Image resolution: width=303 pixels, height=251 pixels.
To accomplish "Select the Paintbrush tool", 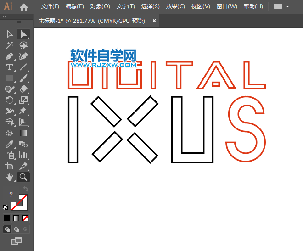I will click(x=23, y=78).
